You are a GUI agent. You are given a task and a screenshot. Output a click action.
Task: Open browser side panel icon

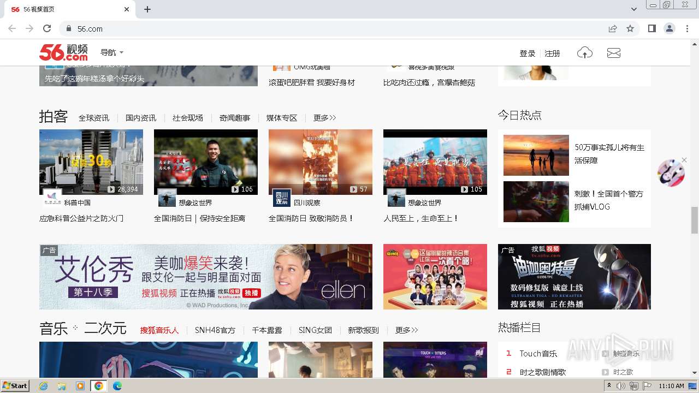(651, 28)
